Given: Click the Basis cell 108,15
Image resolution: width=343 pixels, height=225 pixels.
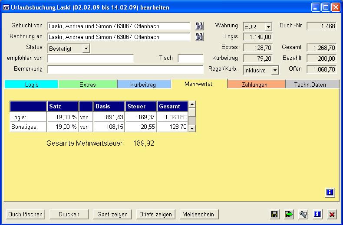Looking at the screenshot, I should [109, 127].
